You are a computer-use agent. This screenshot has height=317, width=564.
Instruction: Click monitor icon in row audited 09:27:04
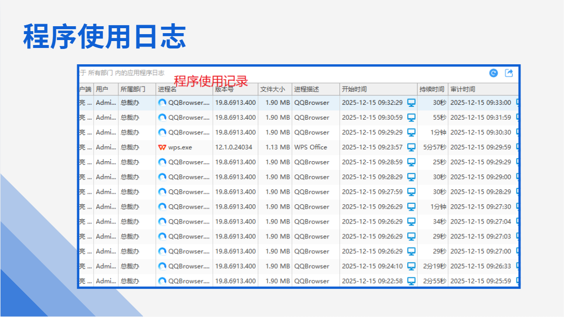tap(411, 222)
